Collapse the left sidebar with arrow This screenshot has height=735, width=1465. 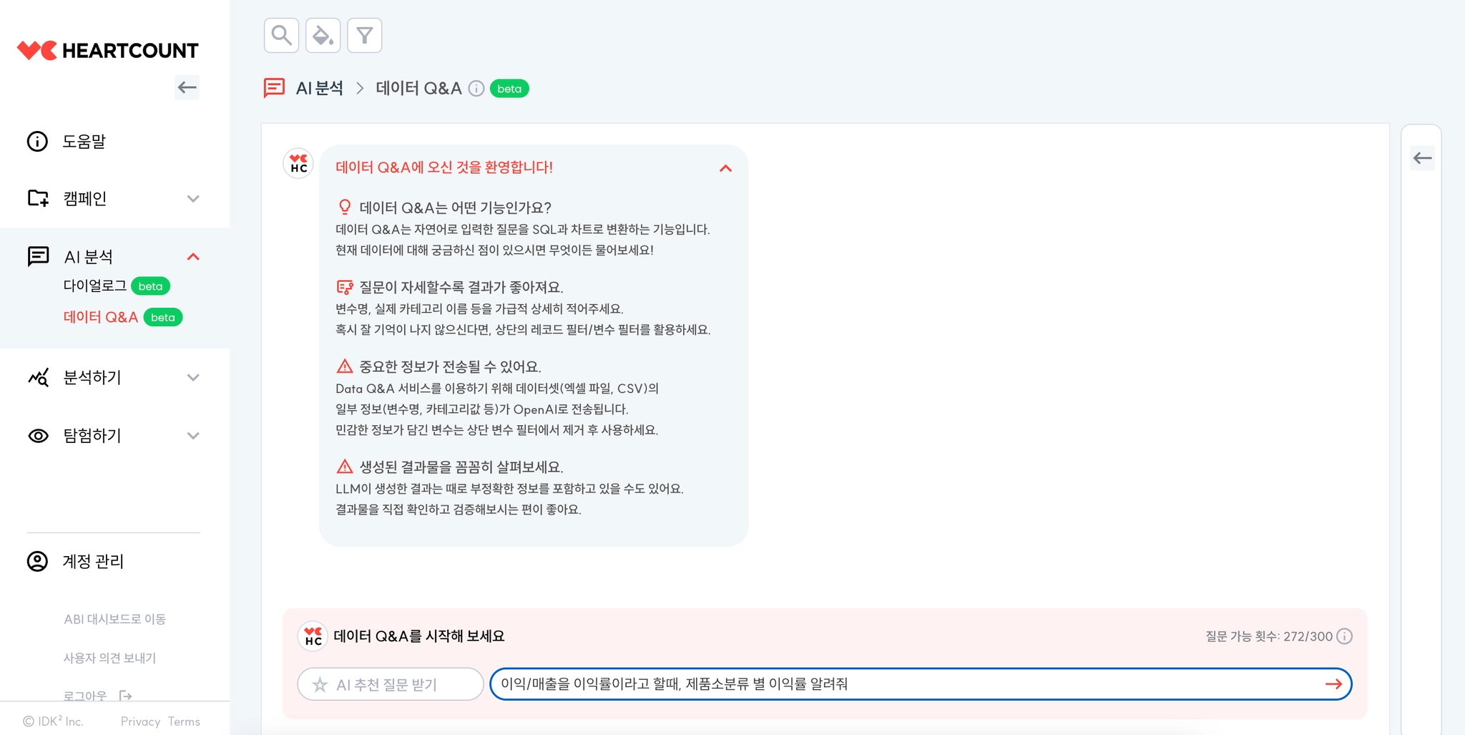[x=187, y=87]
